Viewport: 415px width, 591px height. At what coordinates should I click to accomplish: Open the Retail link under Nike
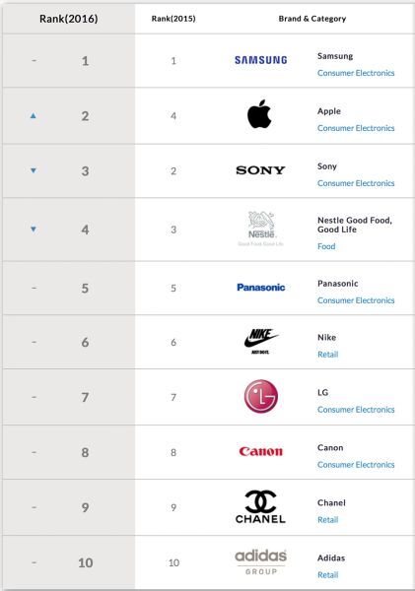(x=328, y=355)
